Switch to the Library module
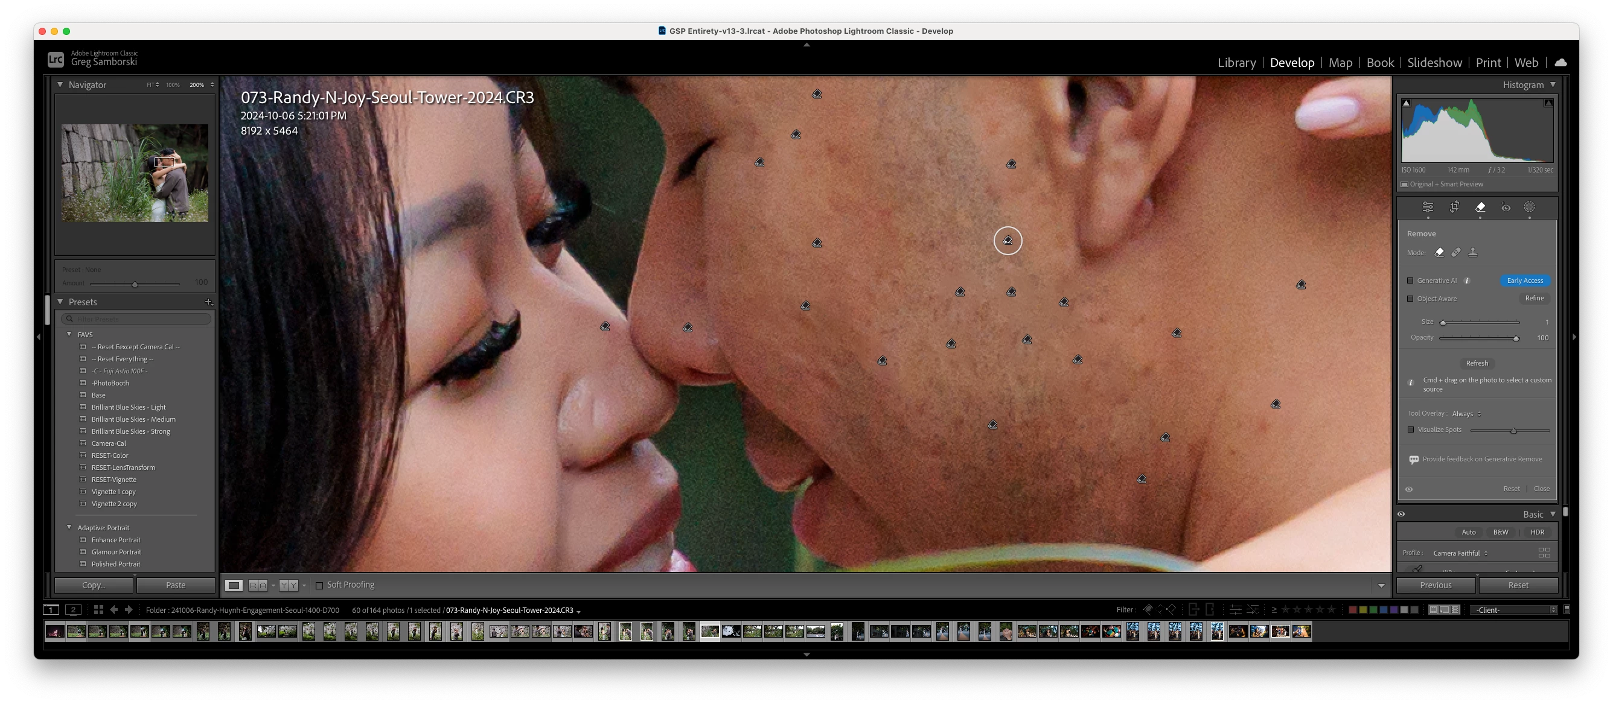 1236,63
